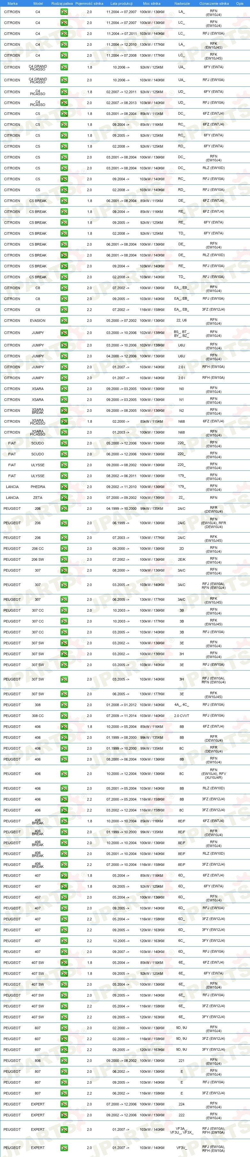Click the 2E/K body code cell
Viewport: 250px width, 1157px height.
pos(182,560)
